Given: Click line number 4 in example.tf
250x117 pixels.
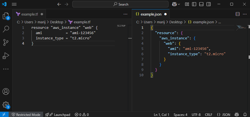Looking at the screenshot, I should [x=23, y=43].
